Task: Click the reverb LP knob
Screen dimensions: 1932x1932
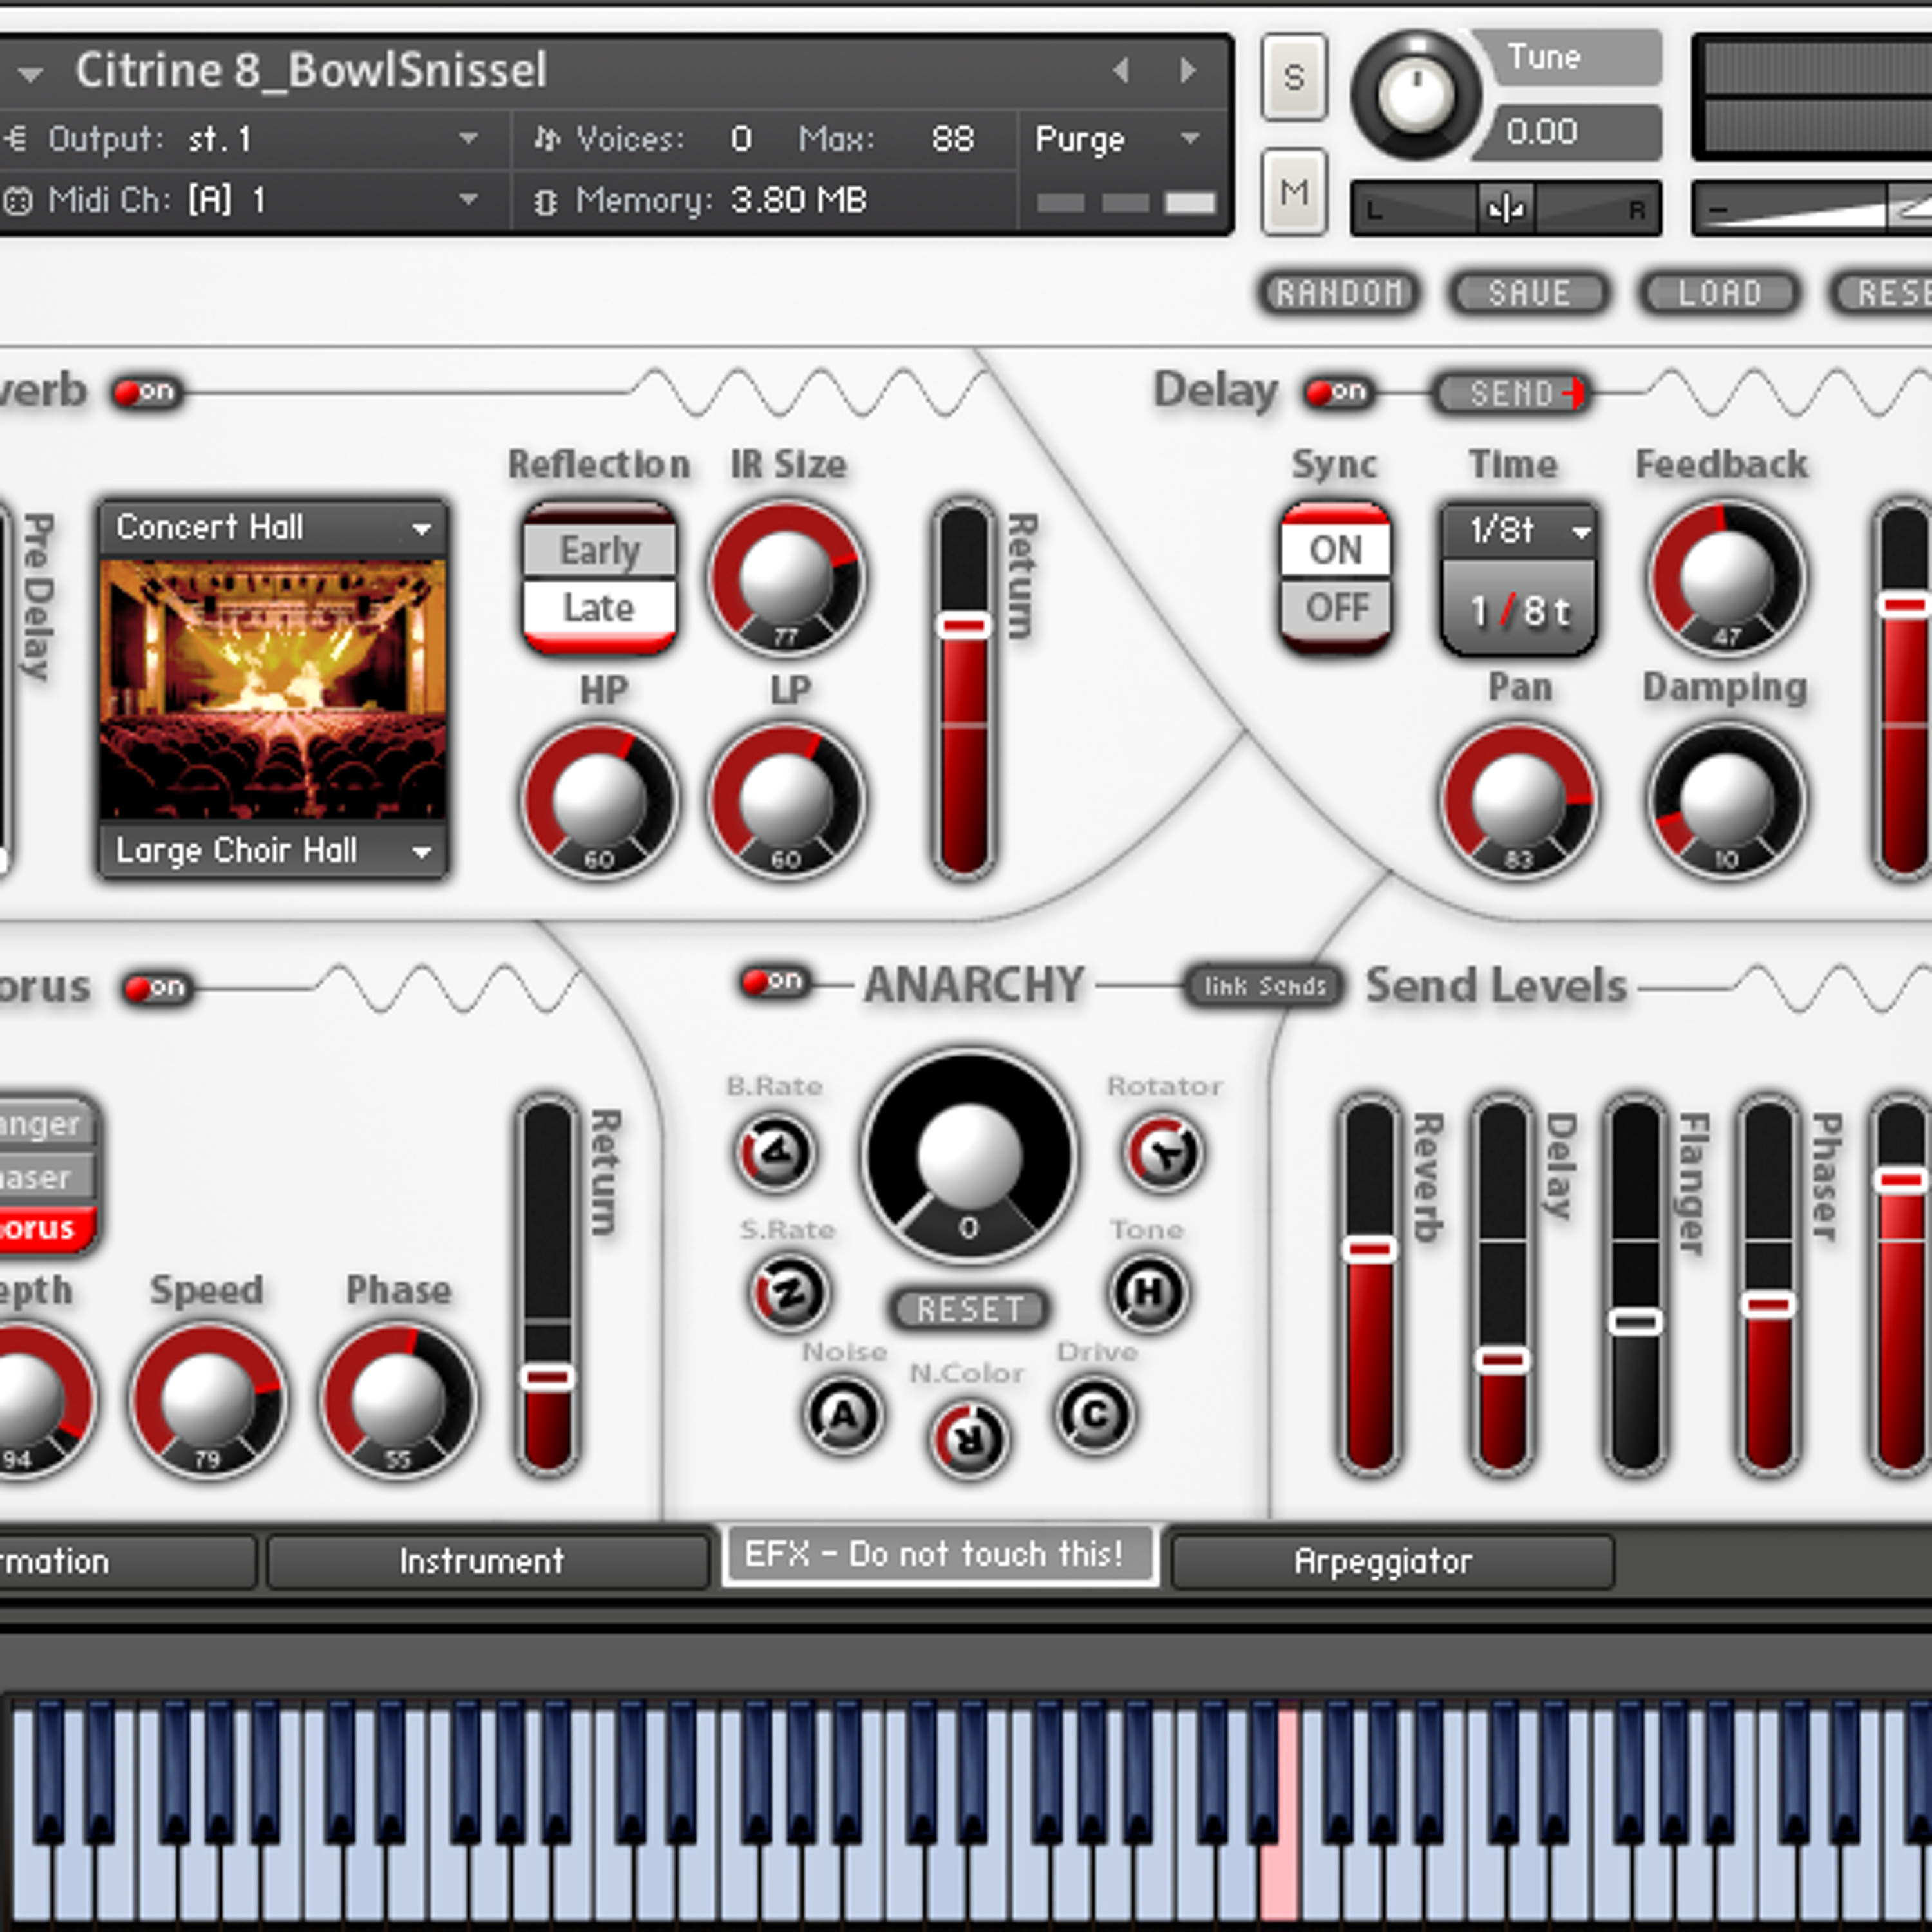Action: [786, 801]
